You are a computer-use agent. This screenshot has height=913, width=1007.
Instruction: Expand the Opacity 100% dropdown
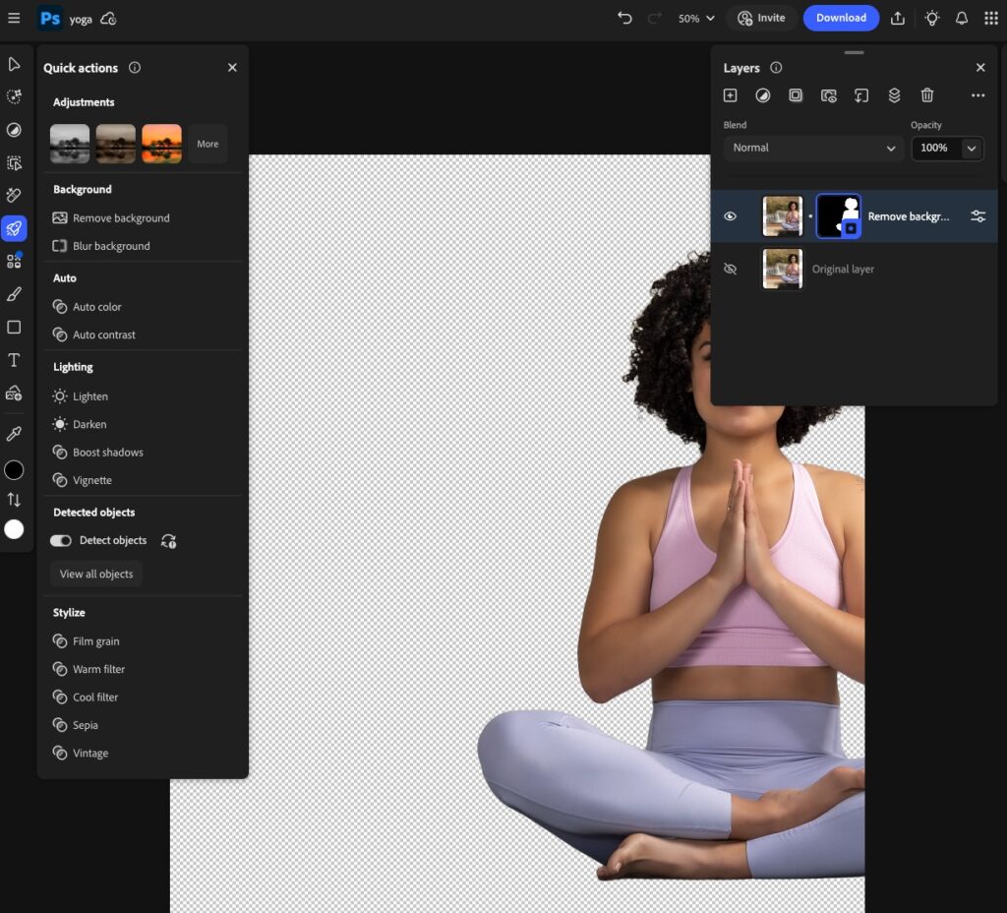(972, 148)
